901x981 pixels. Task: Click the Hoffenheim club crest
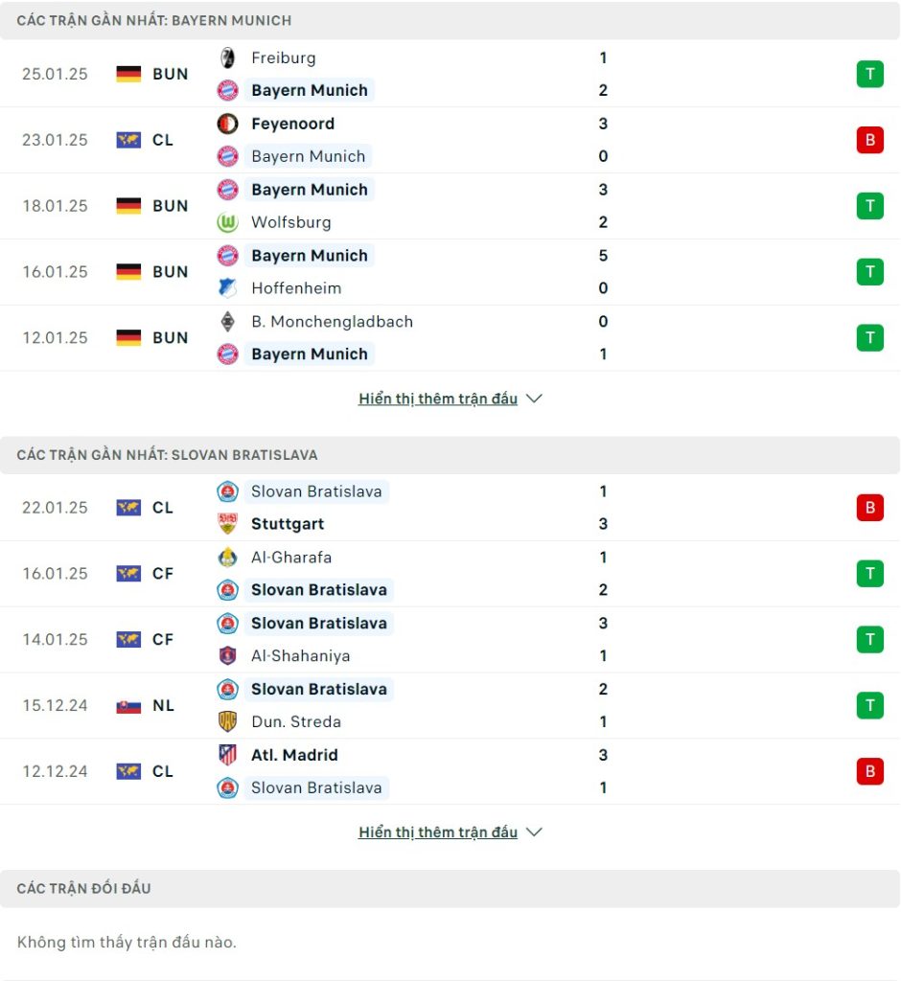point(227,287)
